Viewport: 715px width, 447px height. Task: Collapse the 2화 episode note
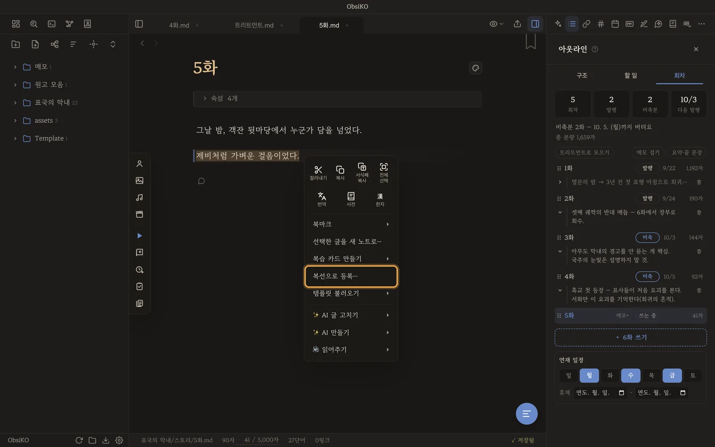point(560,212)
